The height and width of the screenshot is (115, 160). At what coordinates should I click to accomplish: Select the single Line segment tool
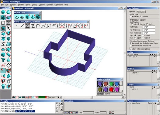(x=22, y=26)
